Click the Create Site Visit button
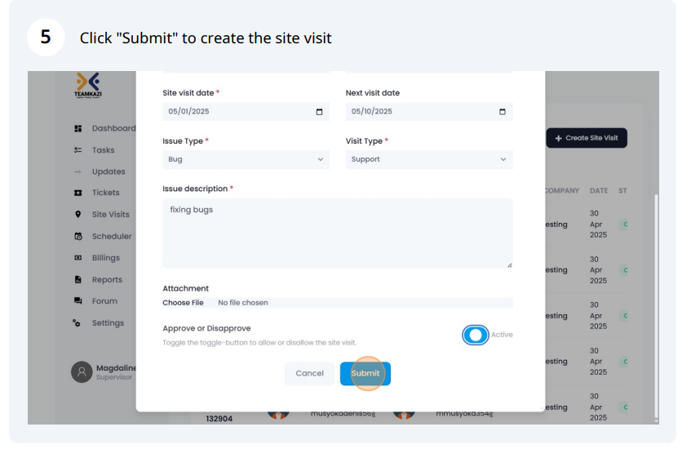Image resolution: width=691 pixels, height=458 pixels. click(x=586, y=138)
